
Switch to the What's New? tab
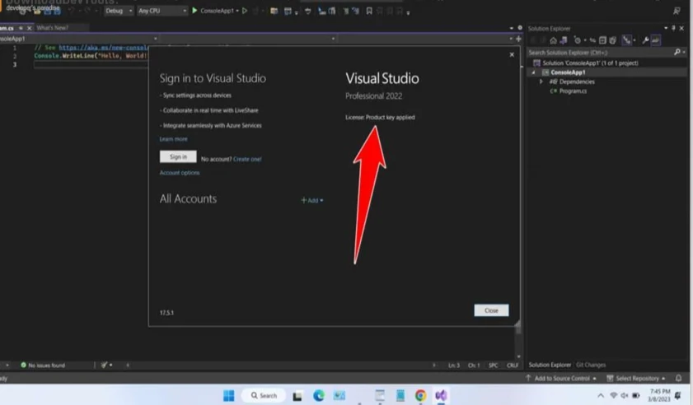point(52,28)
